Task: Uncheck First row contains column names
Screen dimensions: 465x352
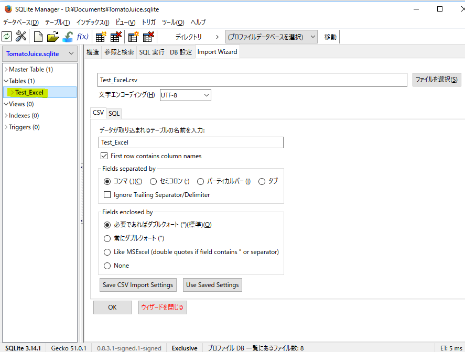Action: click(x=104, y=156)
